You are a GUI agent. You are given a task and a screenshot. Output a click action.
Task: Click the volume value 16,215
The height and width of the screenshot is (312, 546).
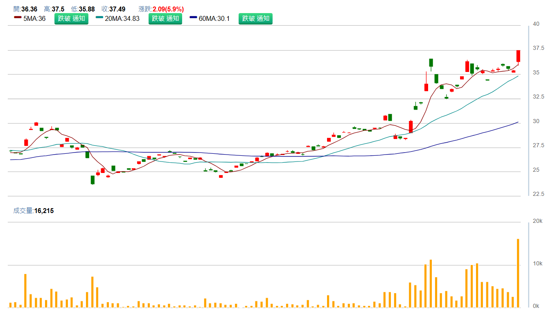tap(44, 211)
